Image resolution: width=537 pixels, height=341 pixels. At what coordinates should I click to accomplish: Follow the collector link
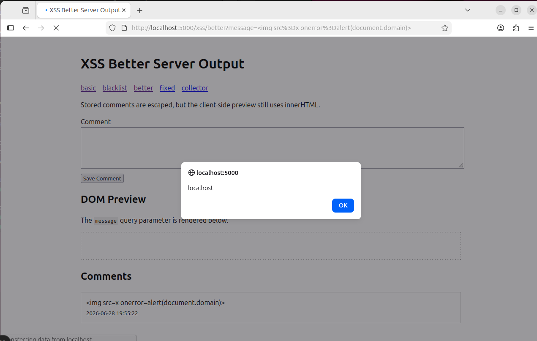[195, 88]
